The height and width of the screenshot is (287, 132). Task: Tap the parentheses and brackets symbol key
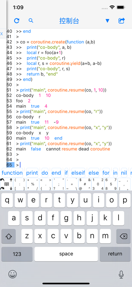19,184
